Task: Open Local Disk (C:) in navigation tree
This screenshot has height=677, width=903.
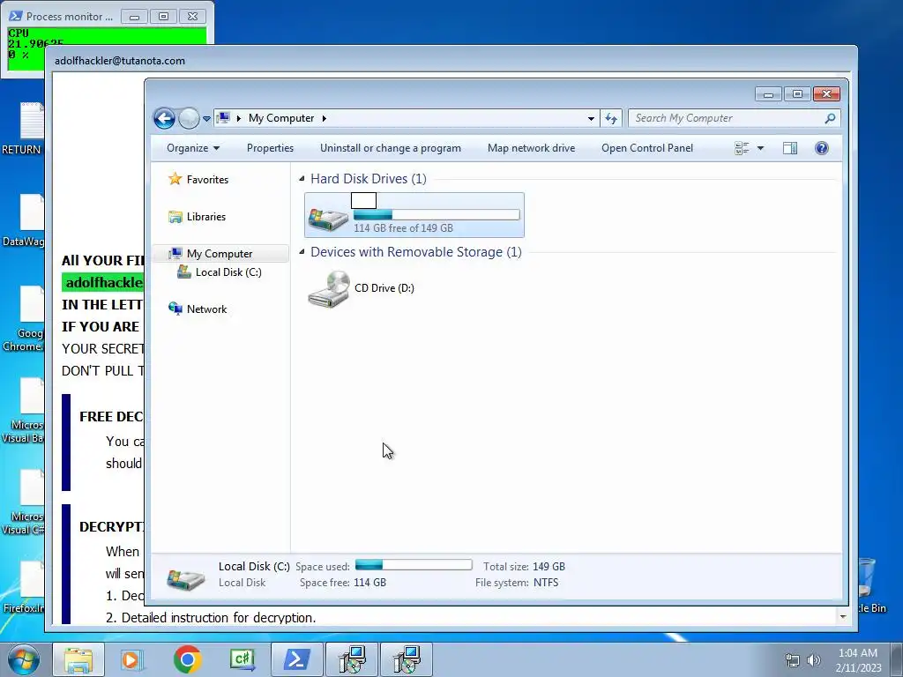Action: (x=228, y=272)
